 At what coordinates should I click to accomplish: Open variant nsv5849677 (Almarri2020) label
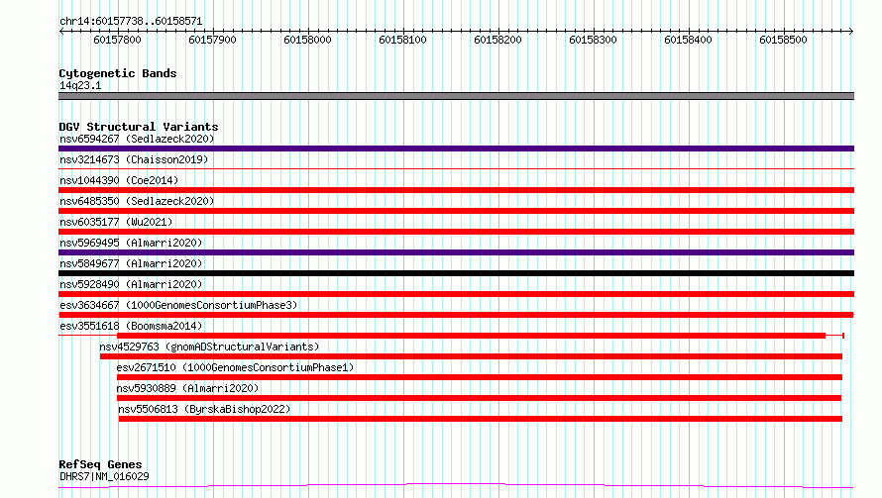(x=131, y=263)
